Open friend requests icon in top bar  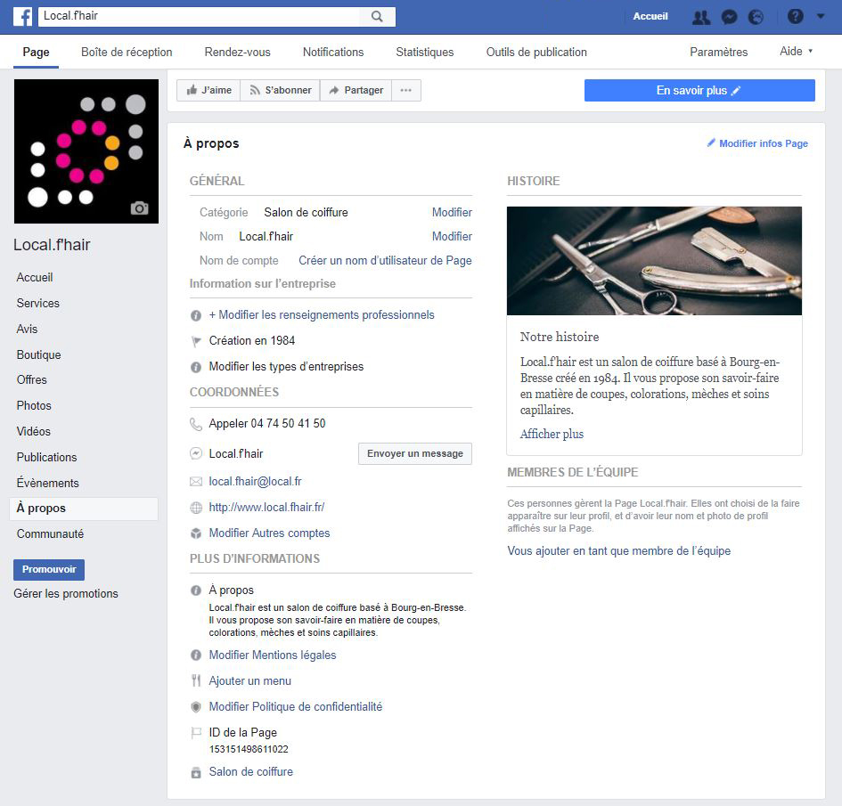click(x=701, y=16)
